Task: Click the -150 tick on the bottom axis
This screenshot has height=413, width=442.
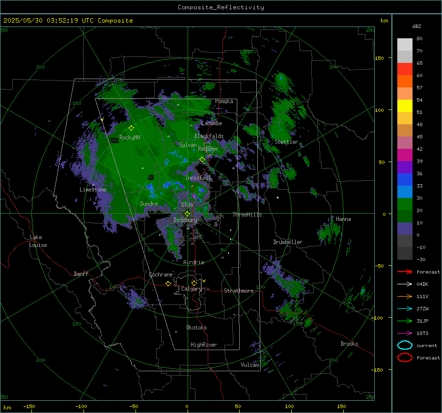Action: click(29, 406)
